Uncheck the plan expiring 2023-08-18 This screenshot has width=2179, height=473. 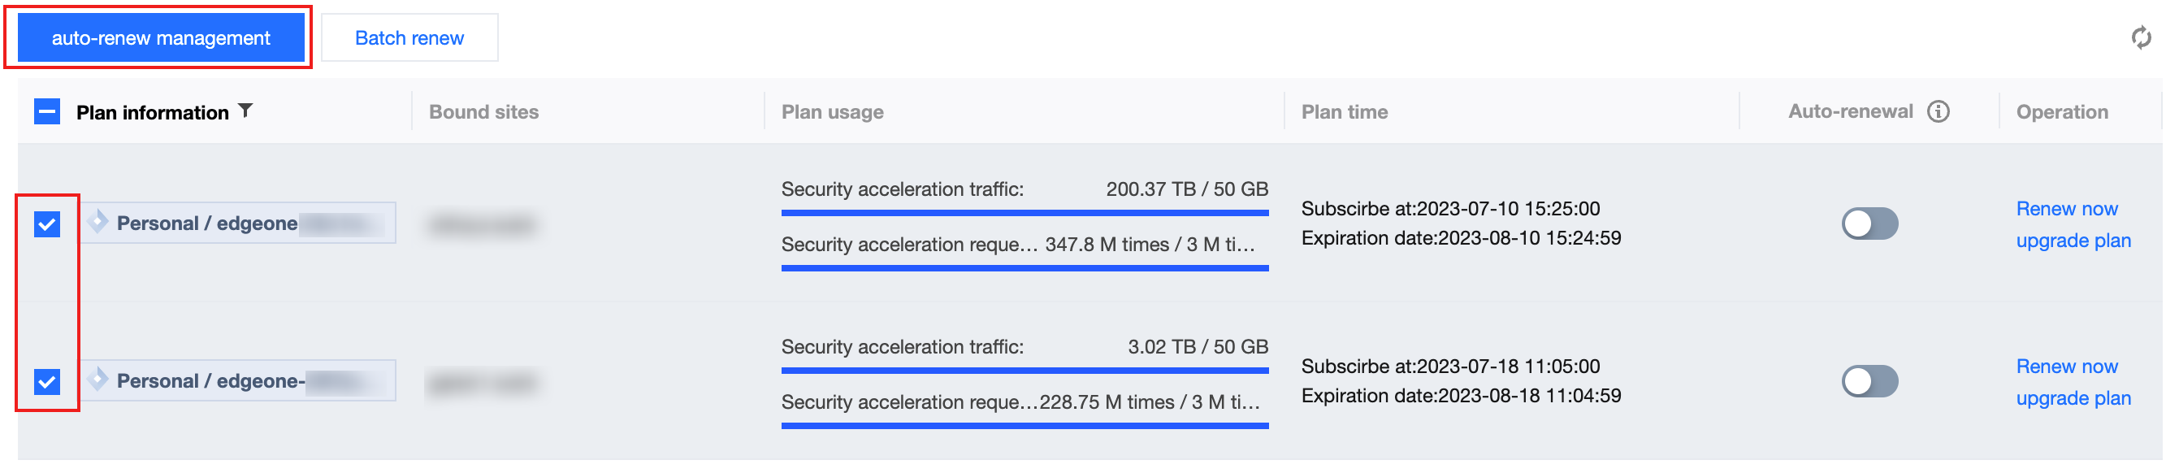coord(47,382)
